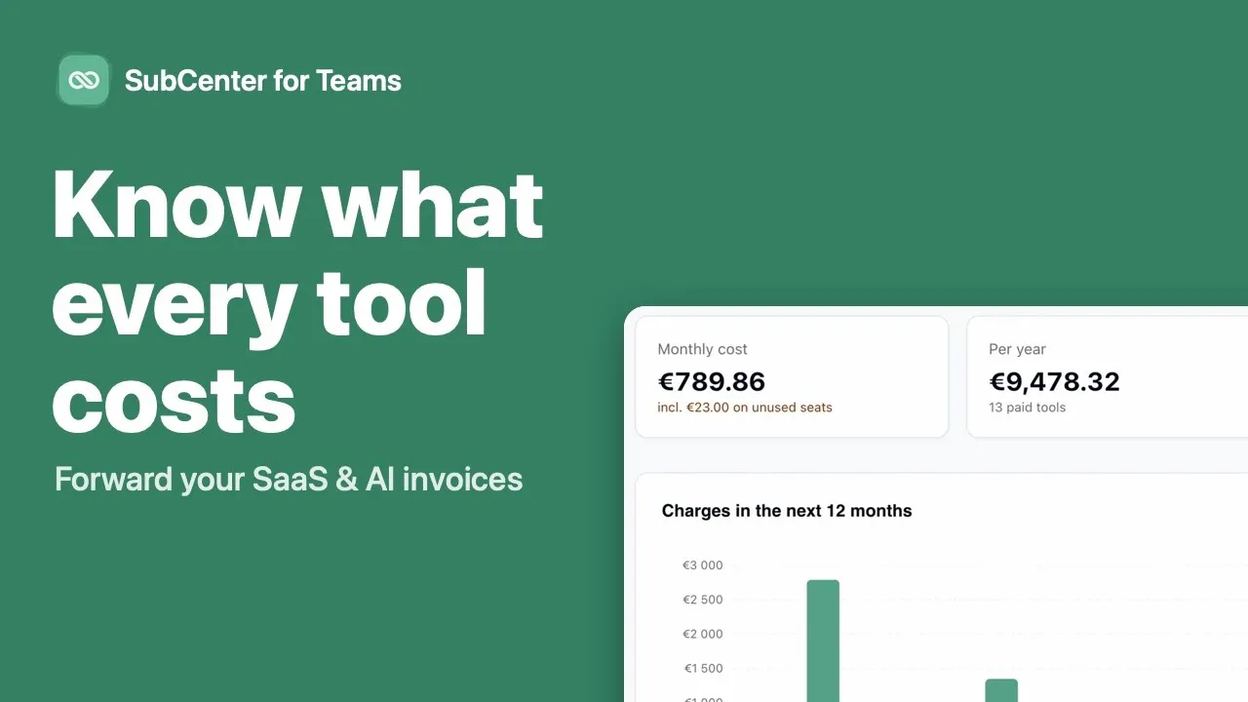Click the €3 000 axis label
1248x702 pixels.
703,565
